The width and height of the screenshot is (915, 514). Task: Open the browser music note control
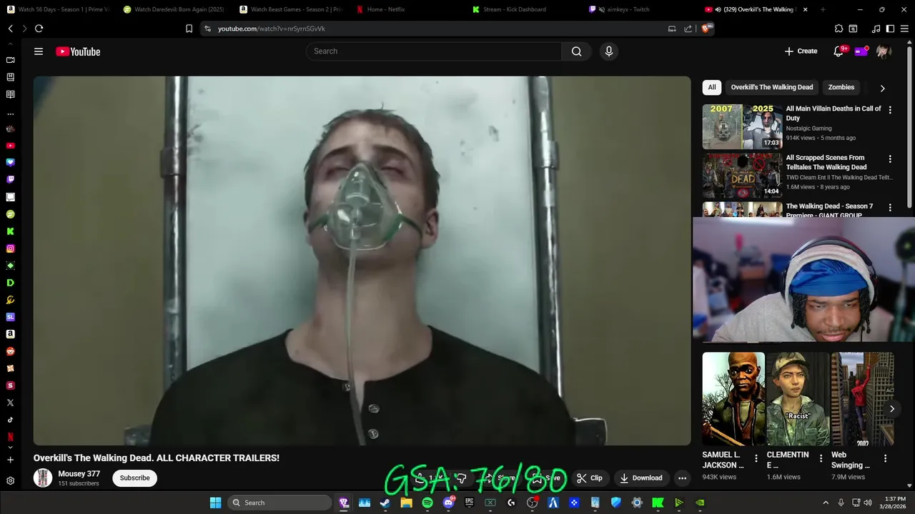point(876,29)
